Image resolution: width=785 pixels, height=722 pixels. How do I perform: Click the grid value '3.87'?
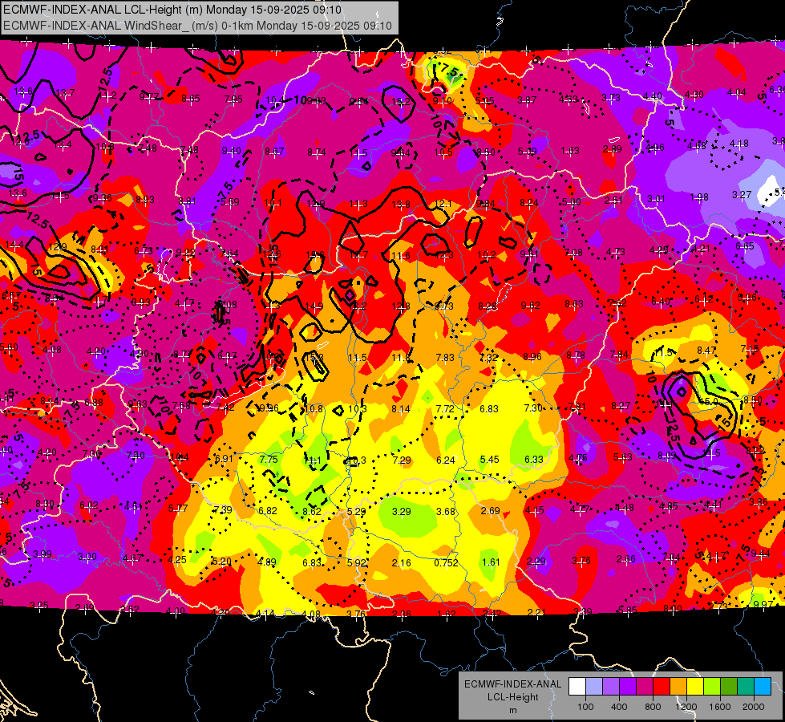(x=527, y=101)
